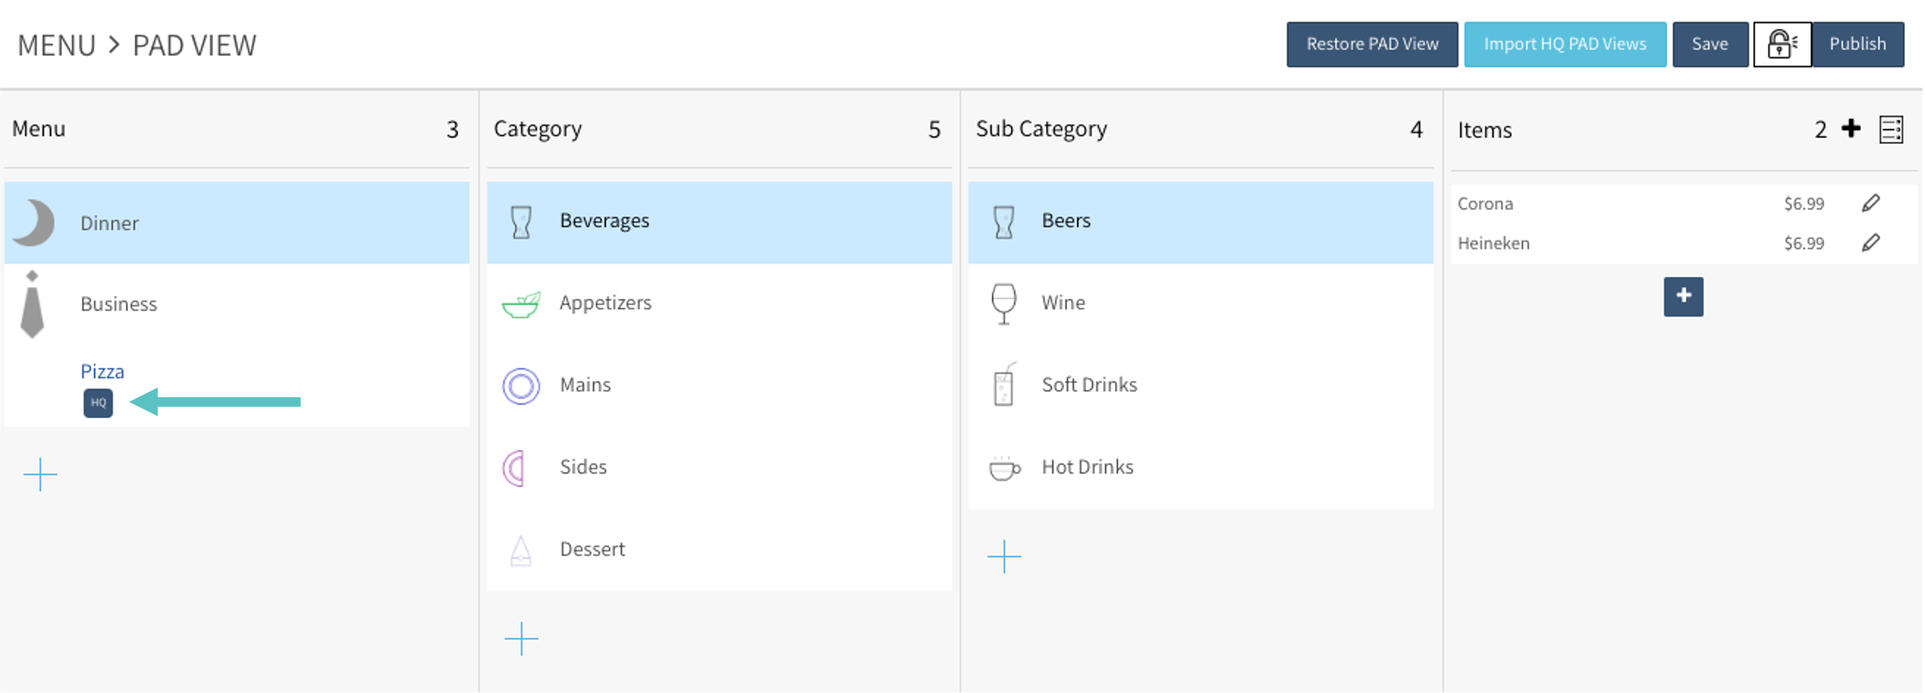Select the Dessert category
This screenshot has height=693, width=1925.
(x=592, y=549)
